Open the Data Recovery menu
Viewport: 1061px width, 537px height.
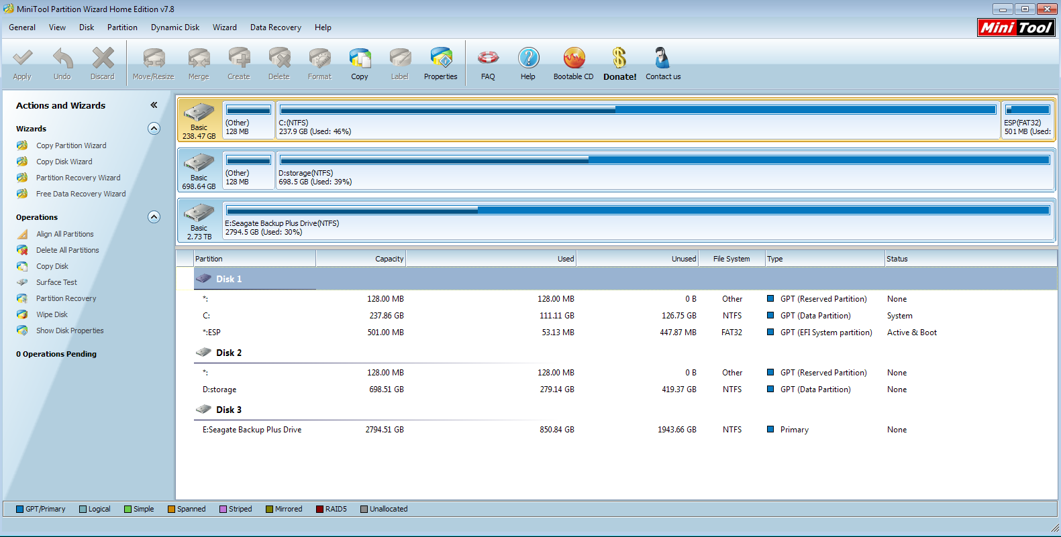(x=276, y=27)
